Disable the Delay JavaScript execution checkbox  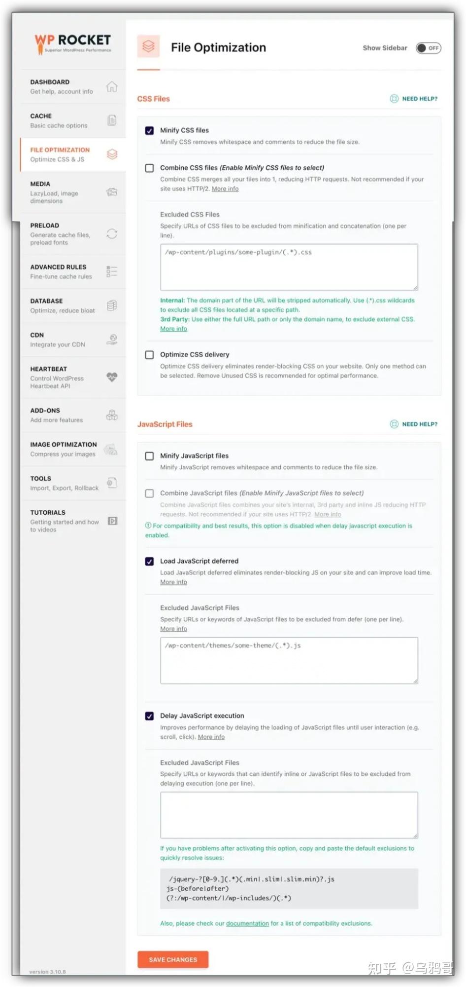coord(149,716)
